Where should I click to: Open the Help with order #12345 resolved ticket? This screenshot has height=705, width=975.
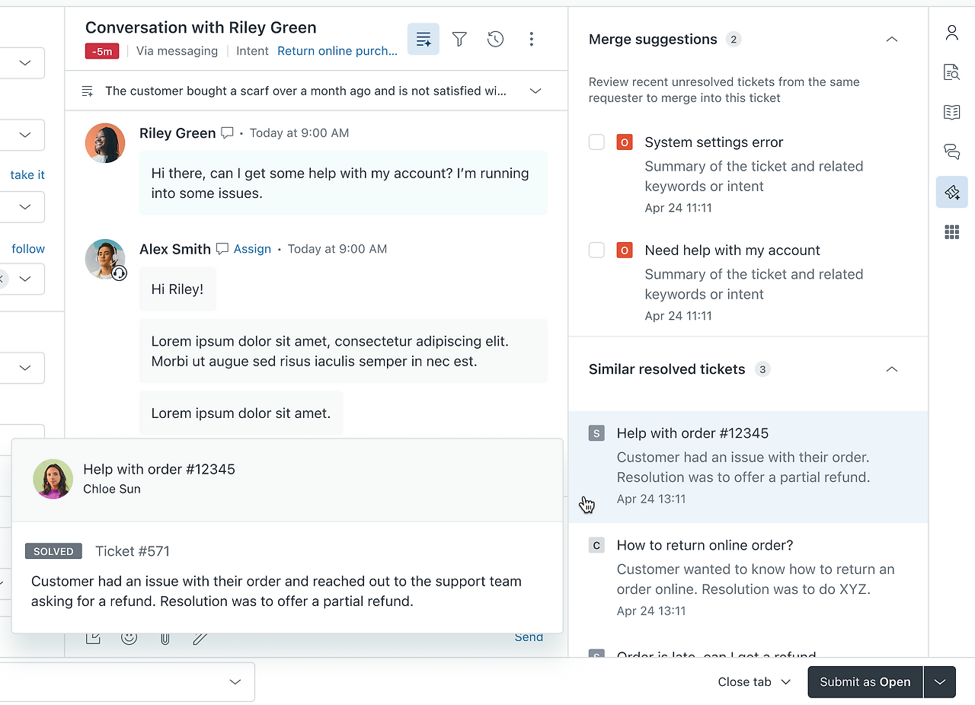(x=748, y=467)
